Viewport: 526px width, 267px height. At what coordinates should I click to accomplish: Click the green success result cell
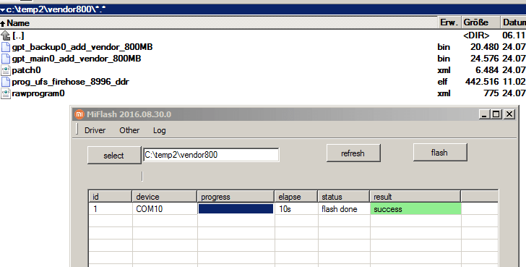coord(415,209)
